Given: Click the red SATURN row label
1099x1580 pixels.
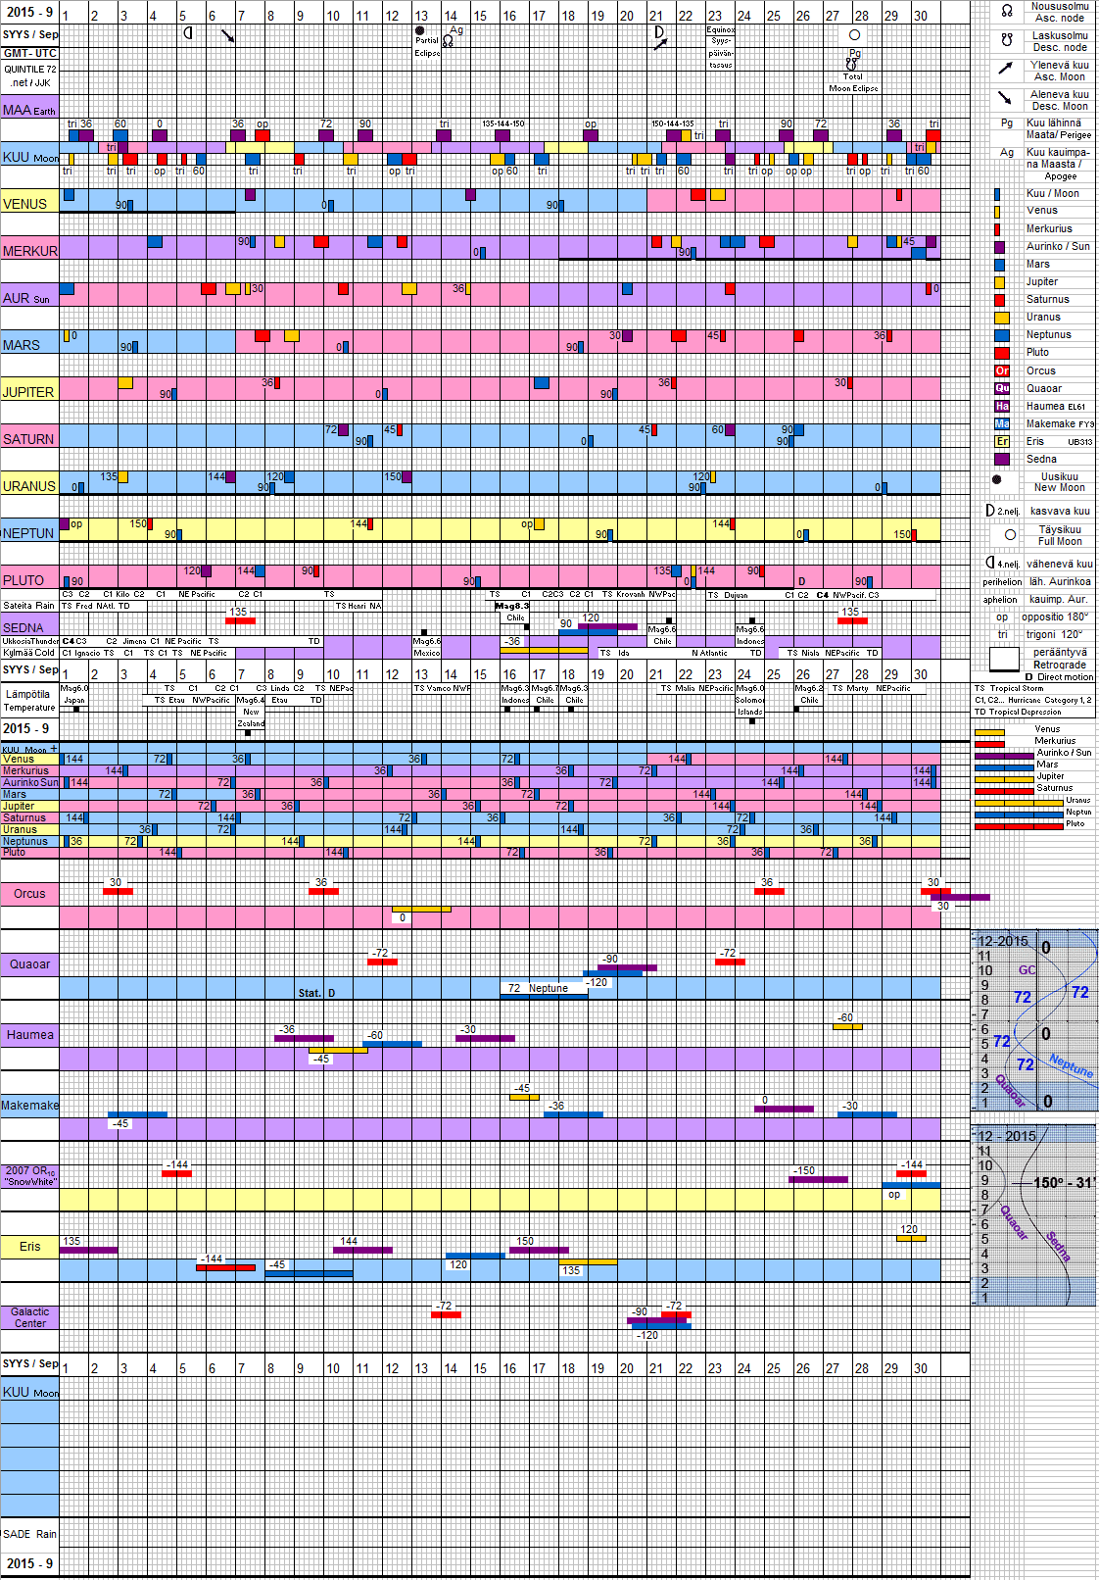Looking at the screenshot, I should pos(28,439).
